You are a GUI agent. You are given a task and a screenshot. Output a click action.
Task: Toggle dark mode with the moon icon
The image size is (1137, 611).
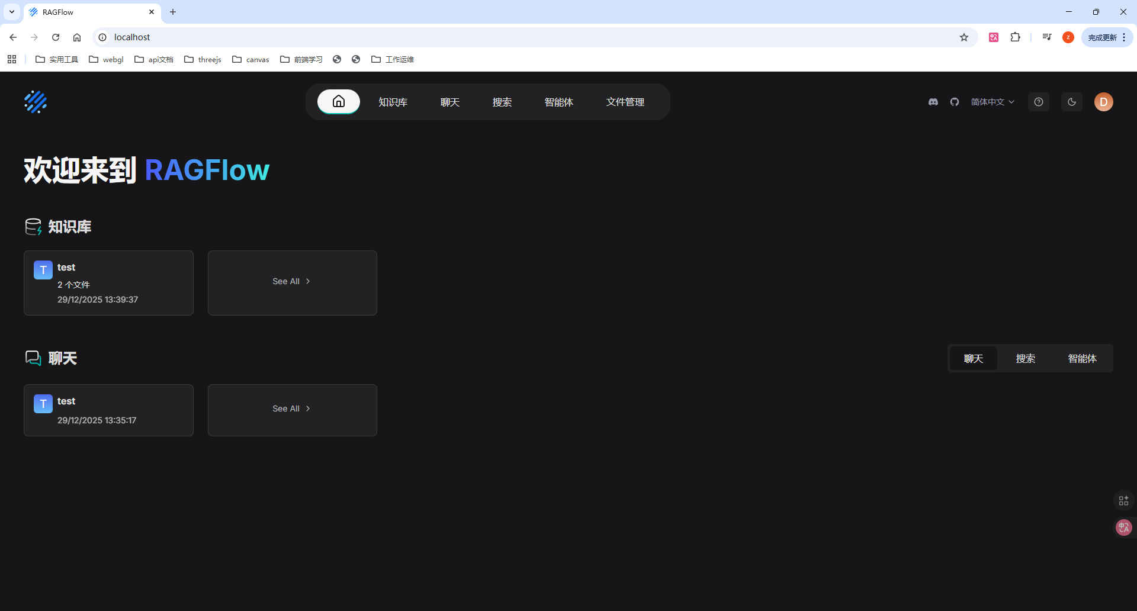(x=1072, y=102)
